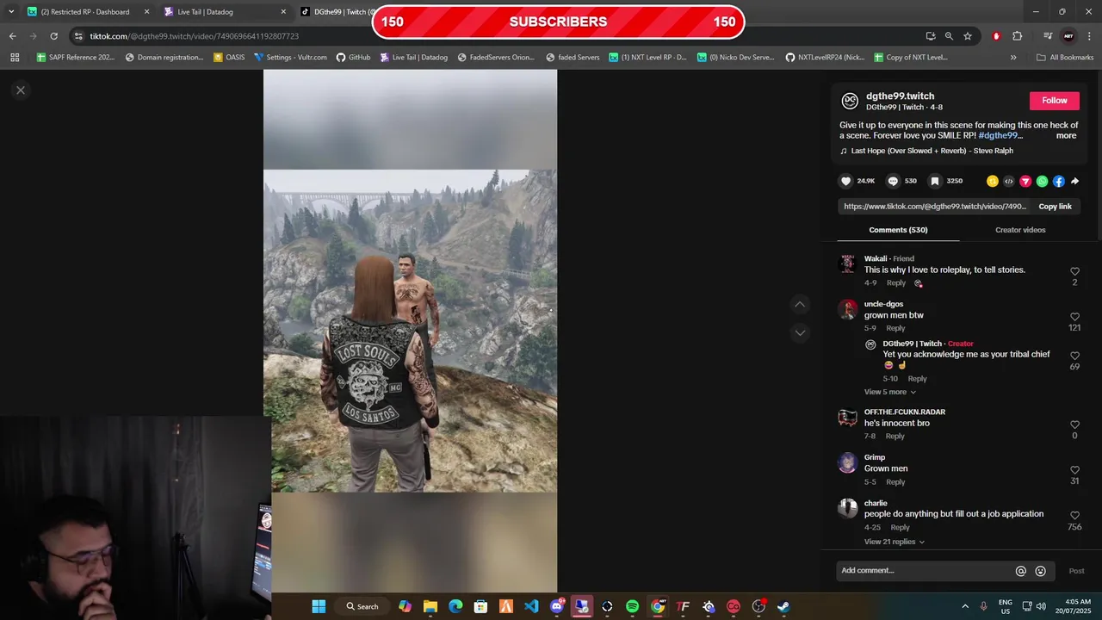Like OFF.THE.FCUKN.RADAR's comment
The width and height of the screenshot is (1102, 620).
(x=1074, y=425)
